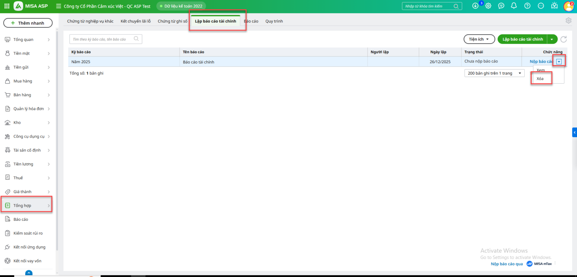Expand the Lập báo cáo tài chính arrow
Image resolution: width=577 pixels, height=277 pixels.
coord(552,39)
